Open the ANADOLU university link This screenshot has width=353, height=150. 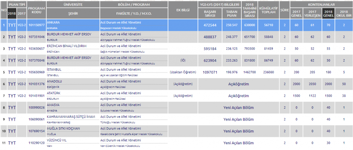click(x=54, y=82)
